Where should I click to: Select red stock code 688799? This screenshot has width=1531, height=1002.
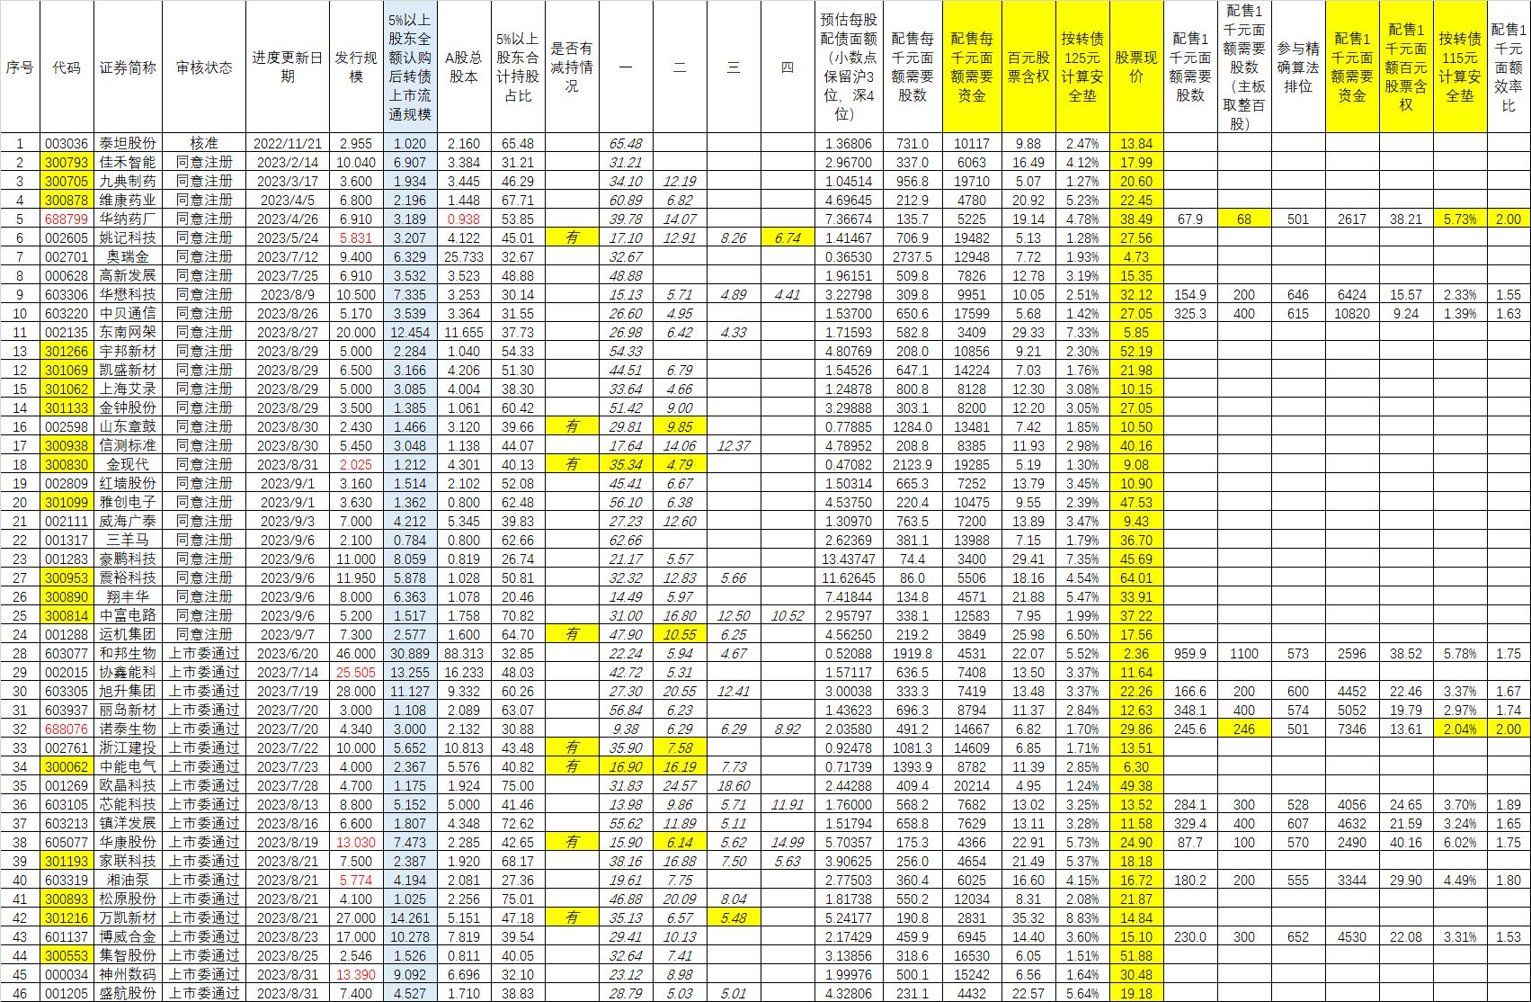tap(67, 219)
